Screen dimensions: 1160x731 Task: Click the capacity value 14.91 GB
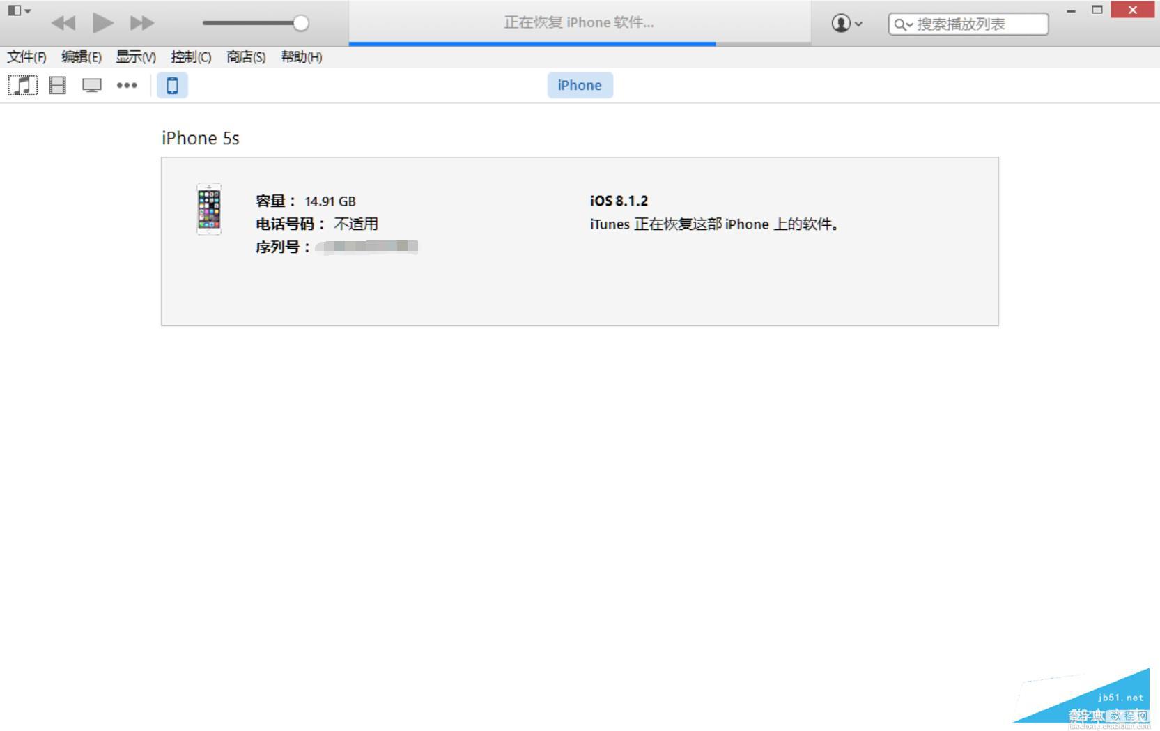click(330, 201)
